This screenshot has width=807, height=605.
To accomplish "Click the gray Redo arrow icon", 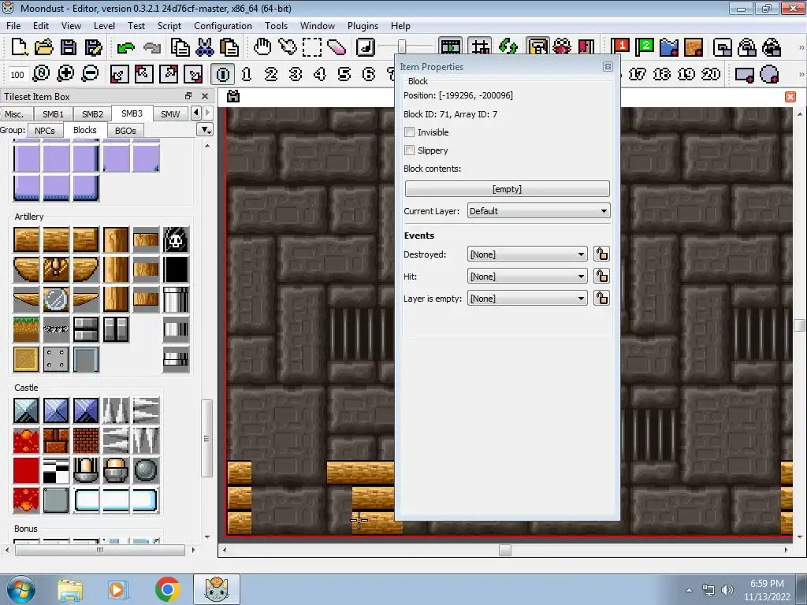I will tap(152, 47).
